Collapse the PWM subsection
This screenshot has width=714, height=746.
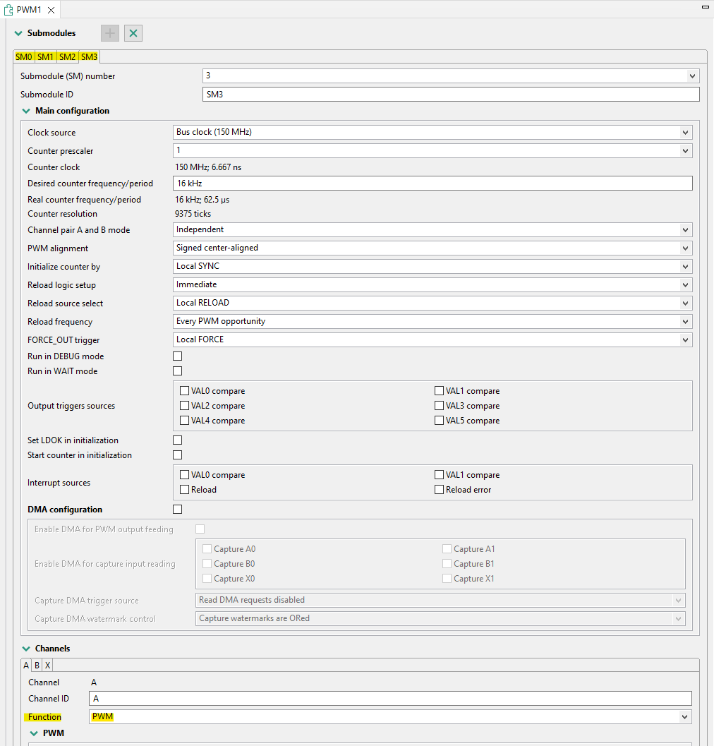point(34,733)
